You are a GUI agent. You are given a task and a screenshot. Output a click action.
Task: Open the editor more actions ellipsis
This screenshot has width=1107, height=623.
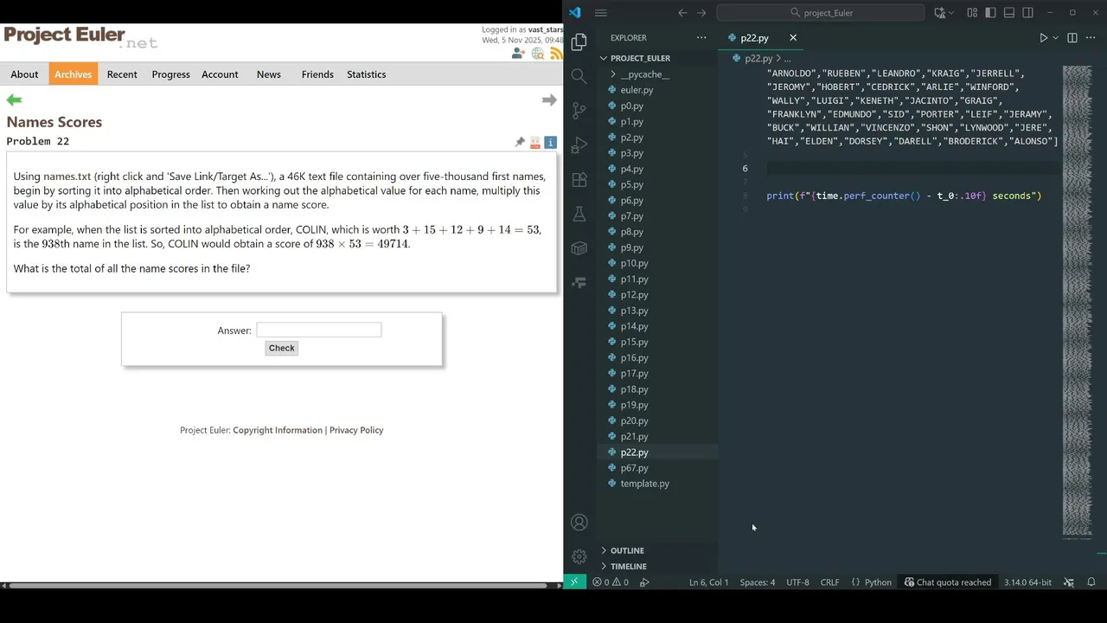pyautogui.click(x=1091, y=38)
